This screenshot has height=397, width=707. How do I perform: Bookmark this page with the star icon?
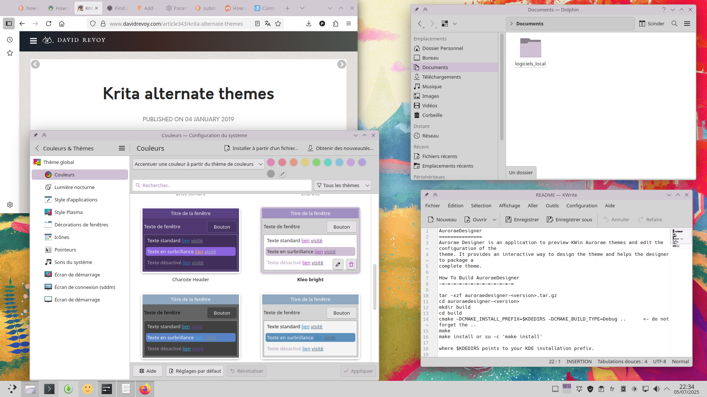[x=278, y=24]
